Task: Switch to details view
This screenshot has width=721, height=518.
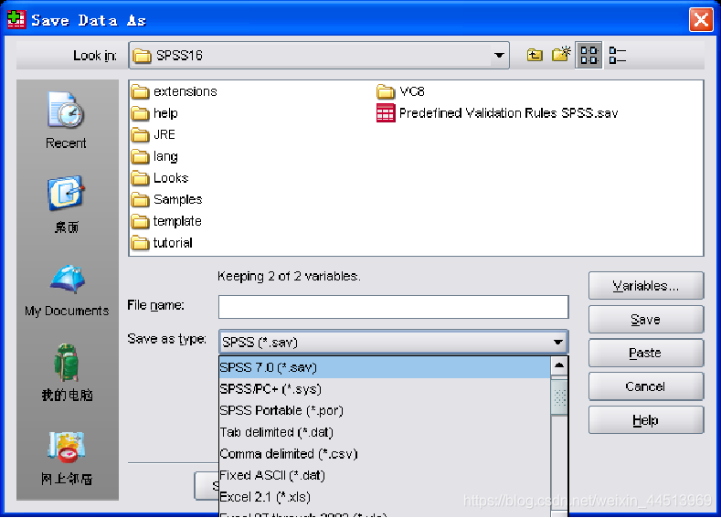Action: point(617,55)
